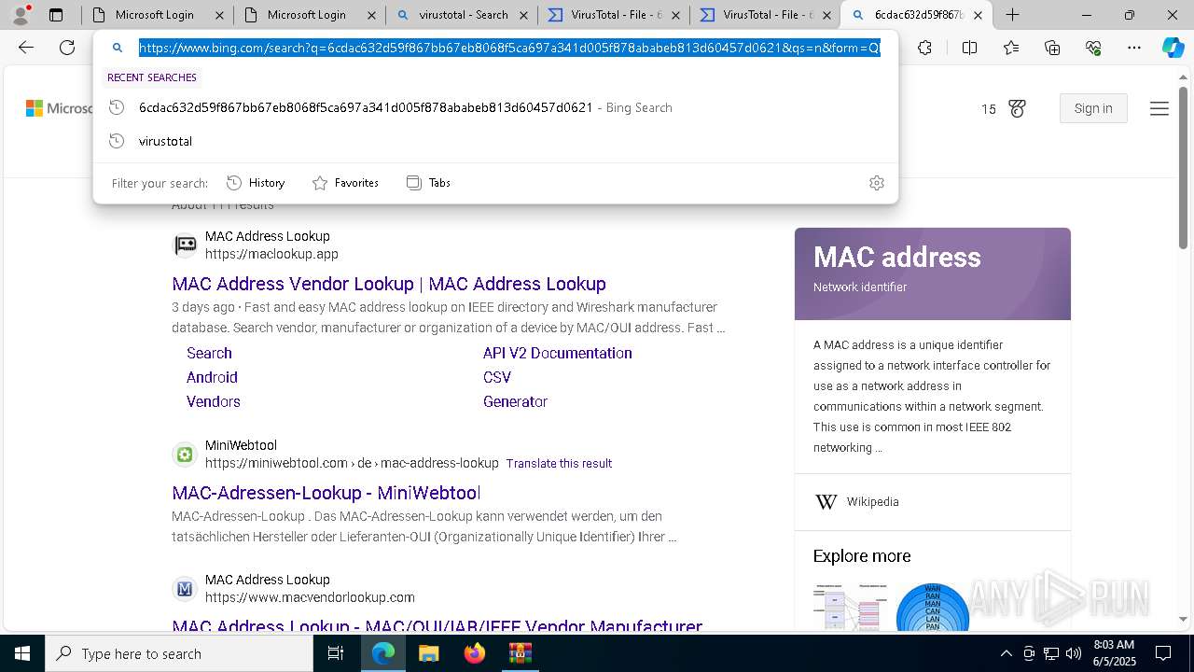Open the macvendorlookup.com result title
This screenshot has width=1194, height=672.
pos(437,626)
